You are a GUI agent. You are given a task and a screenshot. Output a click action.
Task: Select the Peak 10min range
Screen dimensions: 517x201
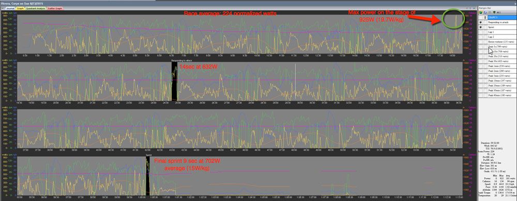[x=502, y=80]
